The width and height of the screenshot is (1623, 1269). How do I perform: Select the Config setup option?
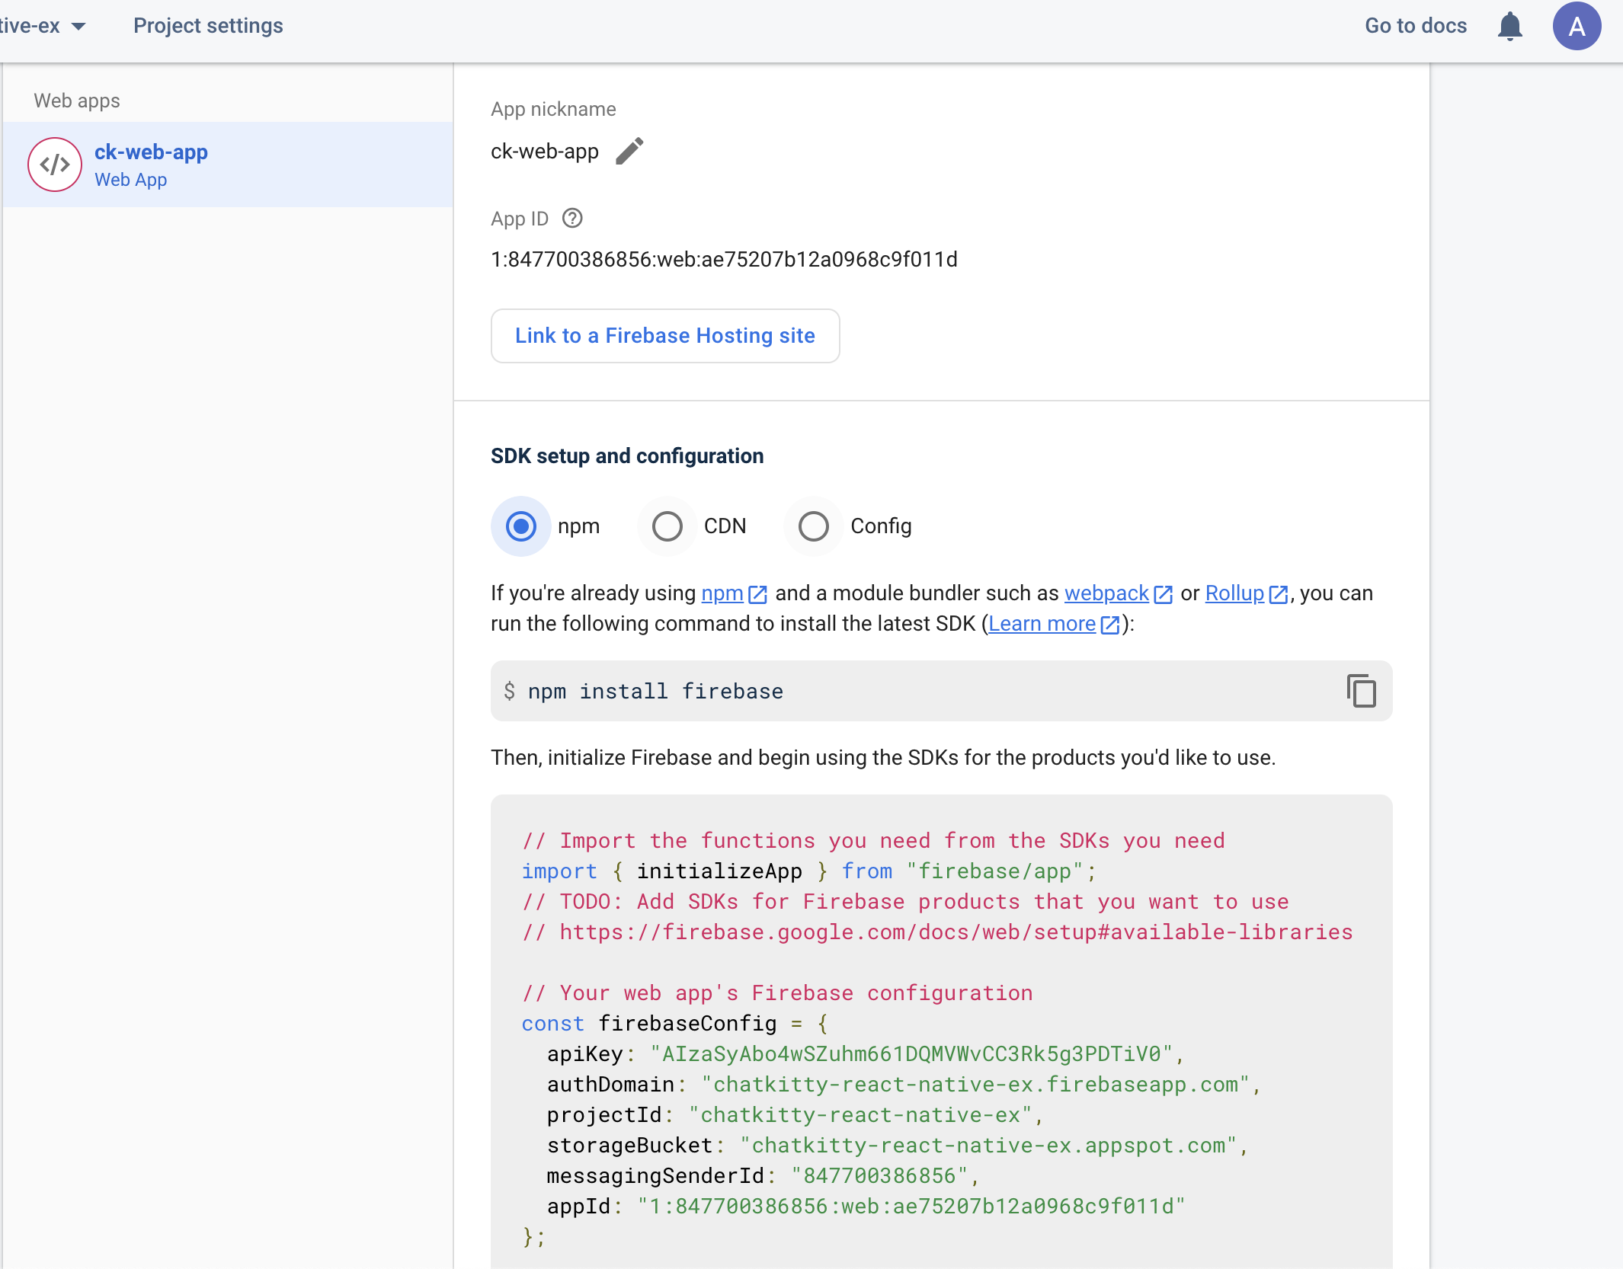812,526
